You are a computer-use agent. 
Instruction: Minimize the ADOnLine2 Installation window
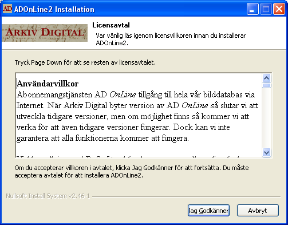coord(253,9)
